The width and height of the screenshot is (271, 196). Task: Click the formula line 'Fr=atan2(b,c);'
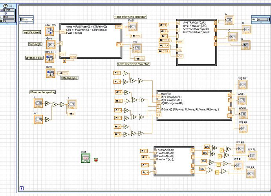pyautogui.click(x=165, y=150)
